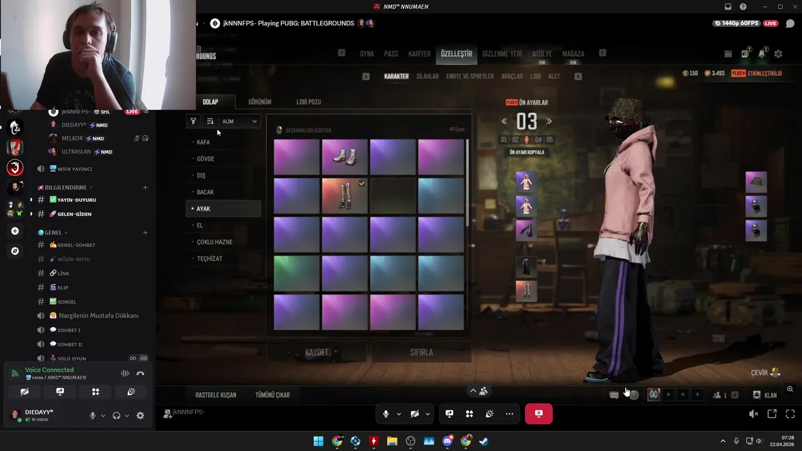Create channel in BILGILENDIRME with plus
The image size is (802, 451).
[x=145, y=187]
